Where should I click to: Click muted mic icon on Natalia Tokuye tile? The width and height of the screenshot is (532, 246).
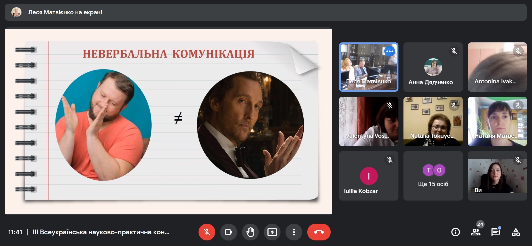coord(454,105)
